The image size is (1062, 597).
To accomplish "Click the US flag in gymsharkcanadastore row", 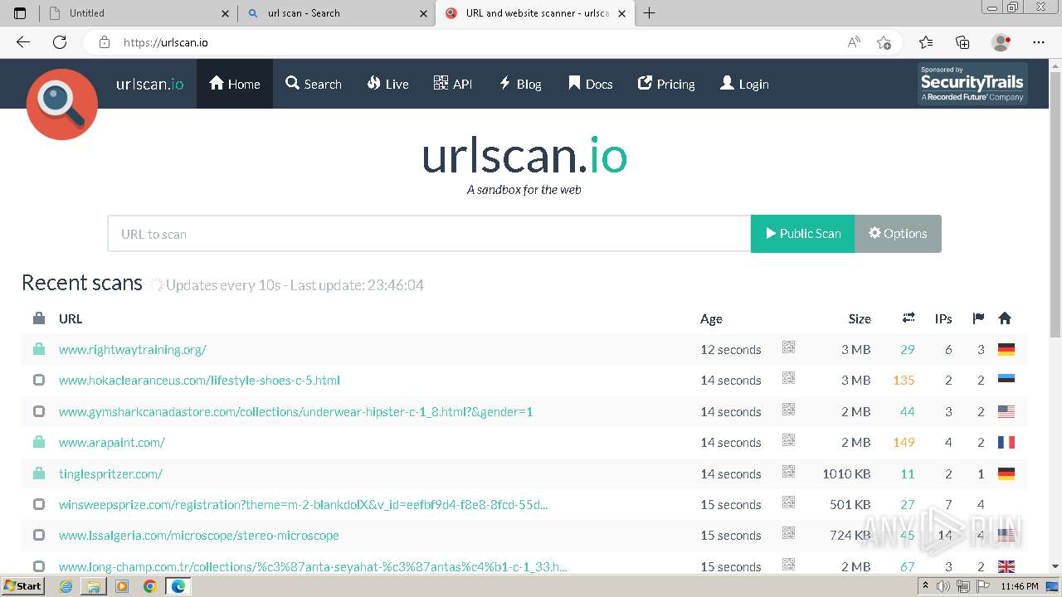I will coord(1006,411).
